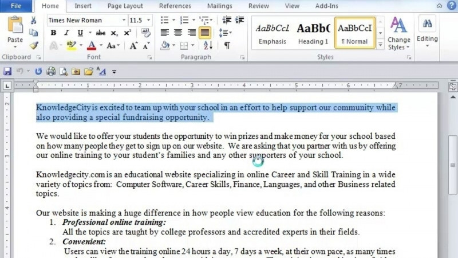Apply yellow text highlight color
Viewport: 458px width, 258px height.
pyautogui.click(x=71, y=45)
